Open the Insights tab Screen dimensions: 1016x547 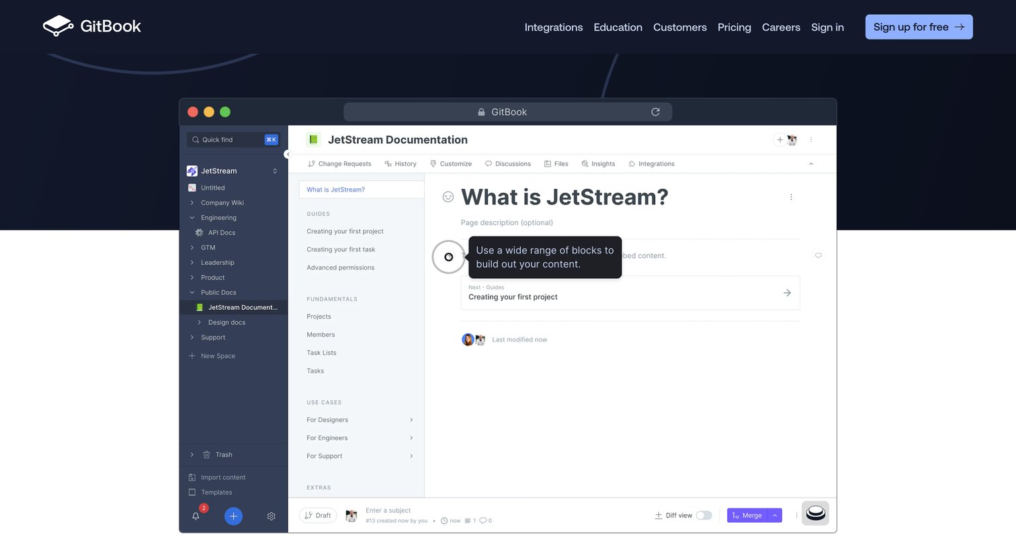click(599, 164)
